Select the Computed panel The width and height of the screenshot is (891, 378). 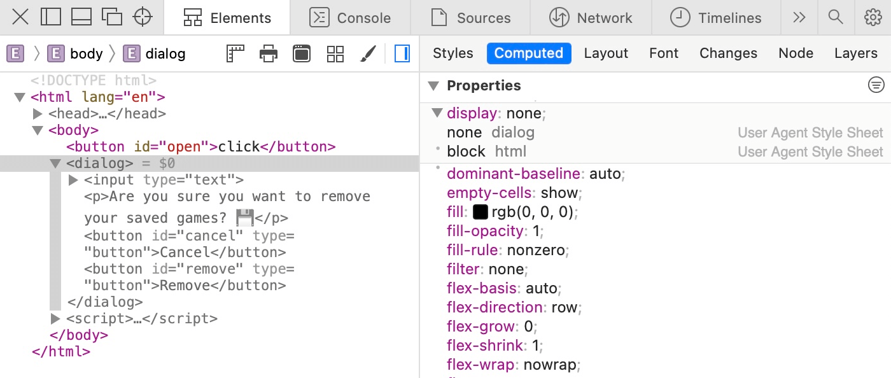[x=529, y=53]
